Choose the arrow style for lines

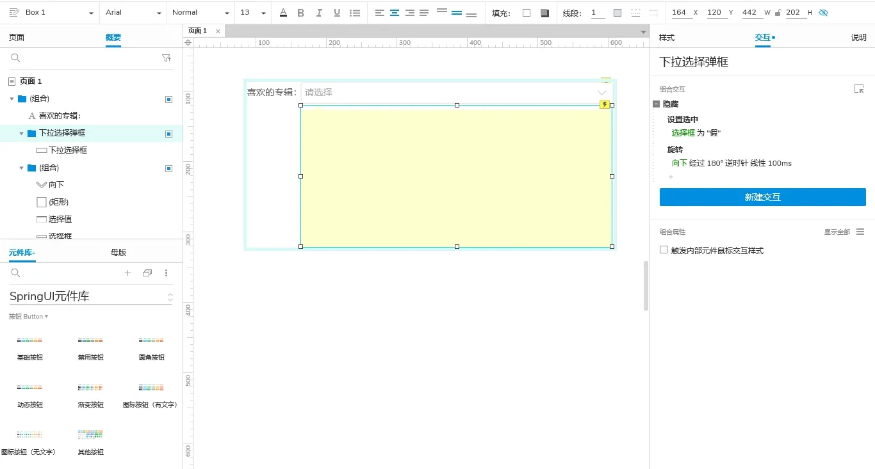point(653,13)
